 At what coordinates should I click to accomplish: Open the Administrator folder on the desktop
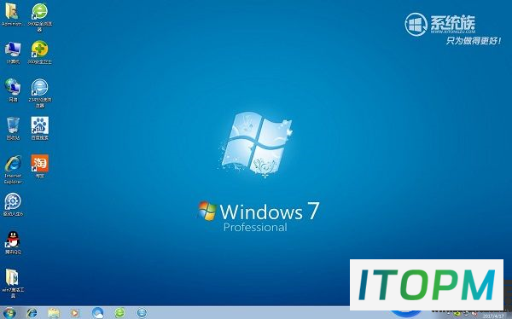click(12, 14)
